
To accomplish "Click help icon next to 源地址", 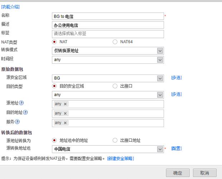I will pyautogui.click(x=21, y=103).
